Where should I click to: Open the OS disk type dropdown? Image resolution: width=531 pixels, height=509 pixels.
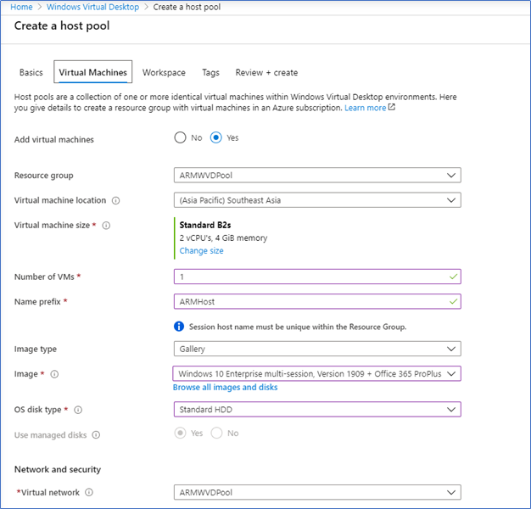[317, 410]
